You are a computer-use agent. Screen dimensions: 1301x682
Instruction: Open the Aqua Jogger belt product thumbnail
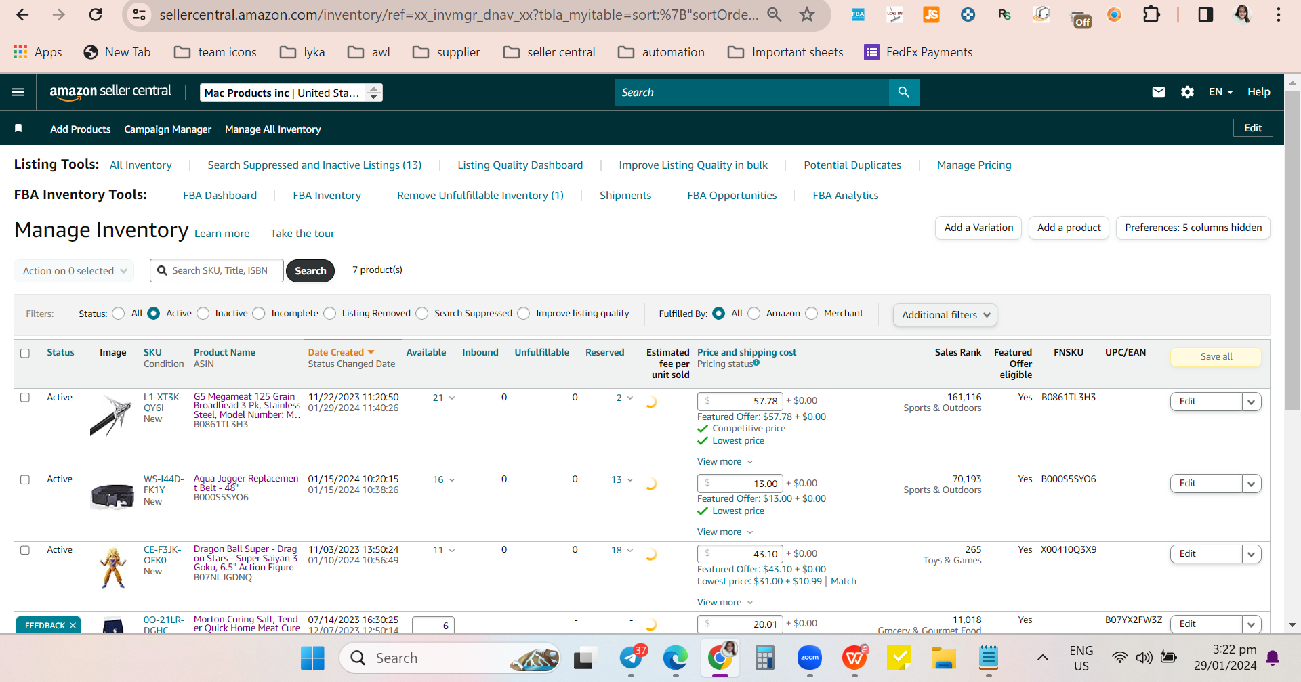pyautogui.click(x=112, y=496)
